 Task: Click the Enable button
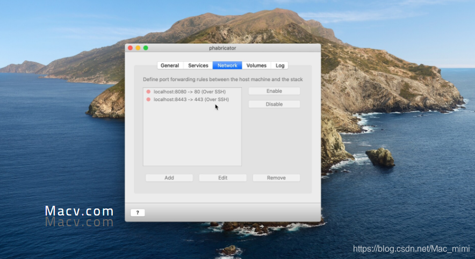[x=274, y=91]
